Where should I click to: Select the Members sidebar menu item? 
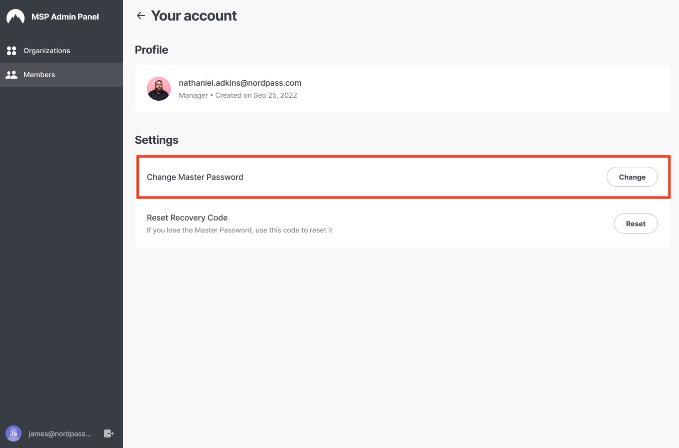61,75
